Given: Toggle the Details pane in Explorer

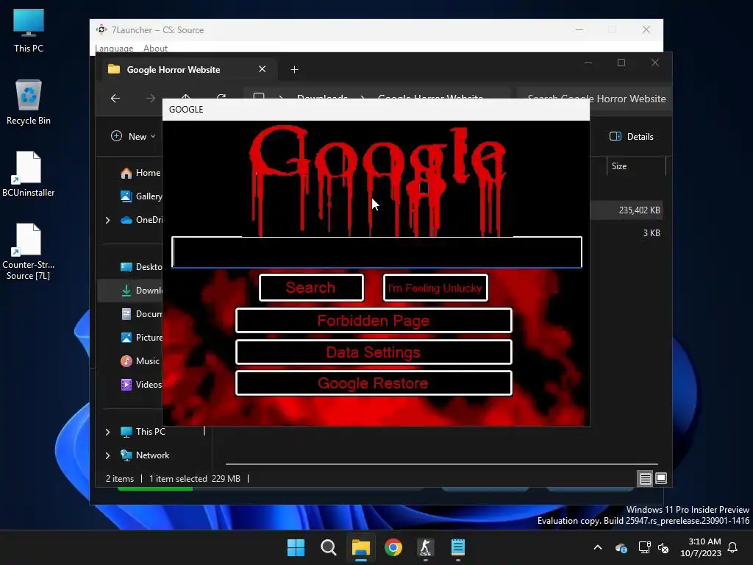Looking at the screenshot, I should click(x=631, y=136).
